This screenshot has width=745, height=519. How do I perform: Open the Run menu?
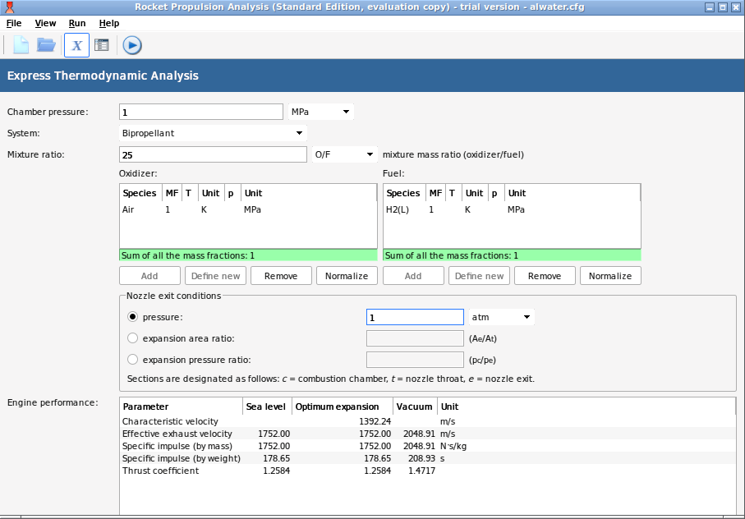(77, 24)
